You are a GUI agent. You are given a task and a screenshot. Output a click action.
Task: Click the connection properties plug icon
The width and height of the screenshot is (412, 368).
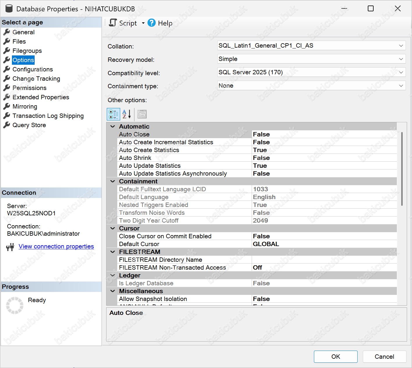(x=10, y=247)
